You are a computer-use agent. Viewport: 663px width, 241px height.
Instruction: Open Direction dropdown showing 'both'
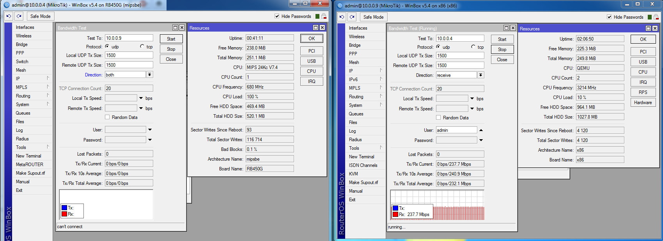(150, 74)
